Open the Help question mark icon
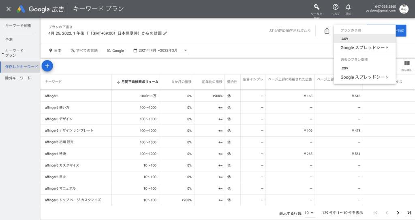 pyautogui.click(x=335, y=7)
